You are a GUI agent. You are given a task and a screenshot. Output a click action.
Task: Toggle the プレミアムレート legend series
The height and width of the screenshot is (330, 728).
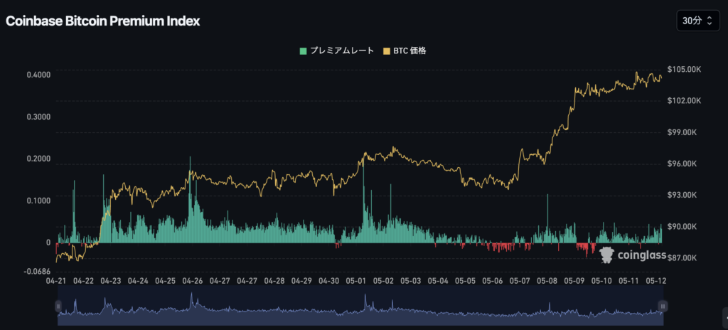click(336, 51)
